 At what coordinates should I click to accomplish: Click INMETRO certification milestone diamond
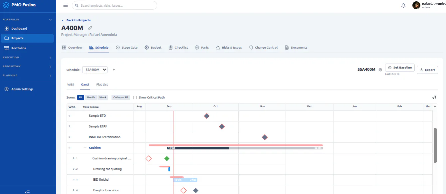265,137
